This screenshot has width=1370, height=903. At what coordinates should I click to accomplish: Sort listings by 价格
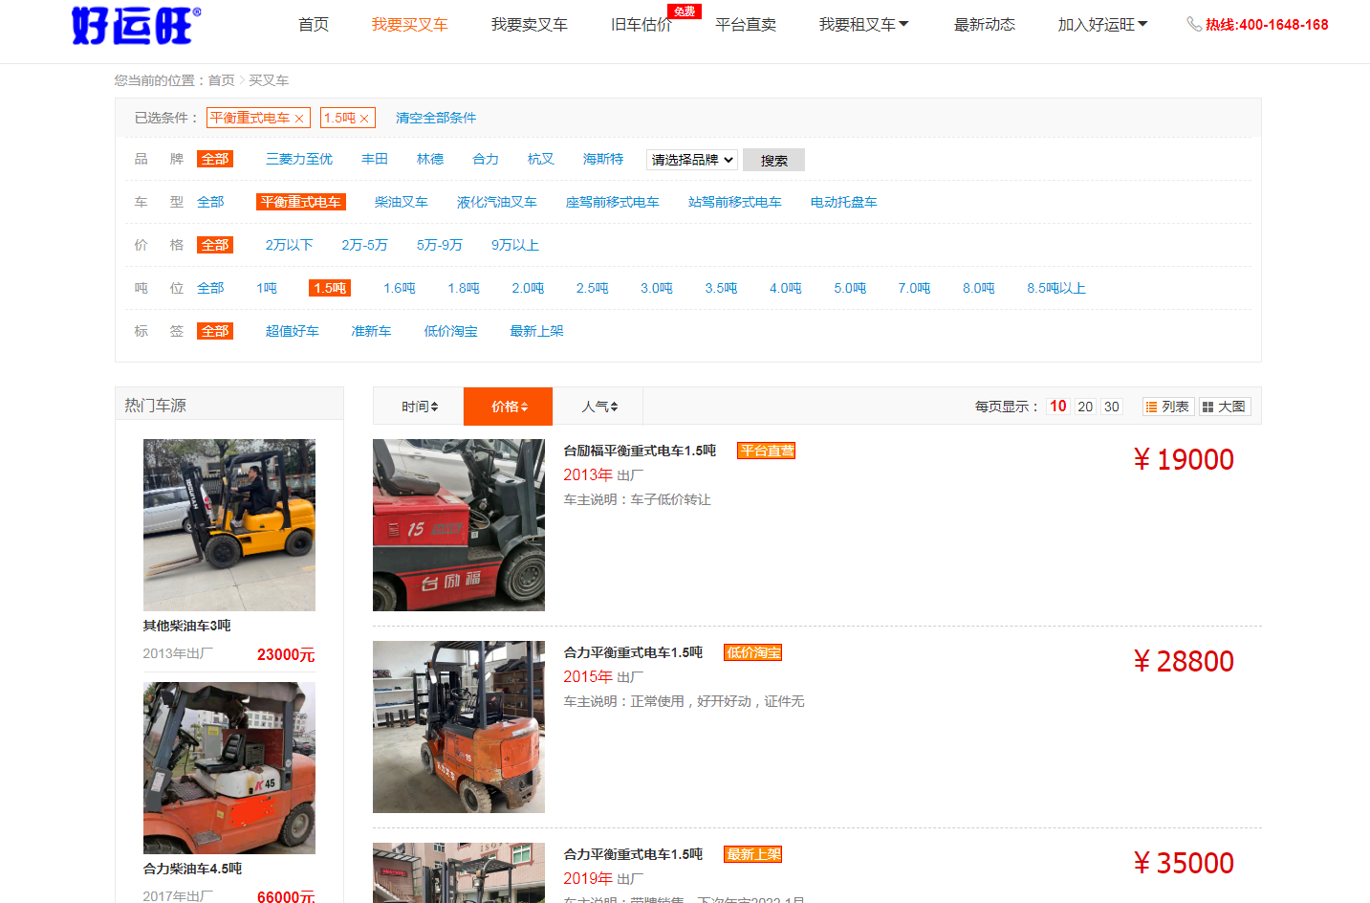pos(509,407)
